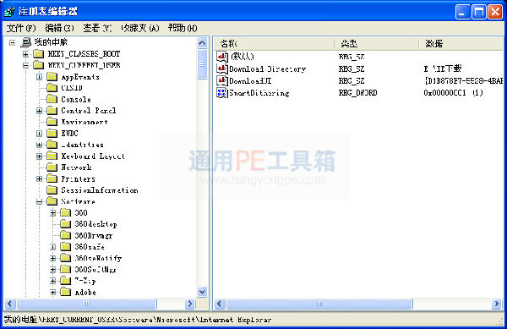
Task: Open the 文件(F) menu
Action: click(x=21, y=29)
